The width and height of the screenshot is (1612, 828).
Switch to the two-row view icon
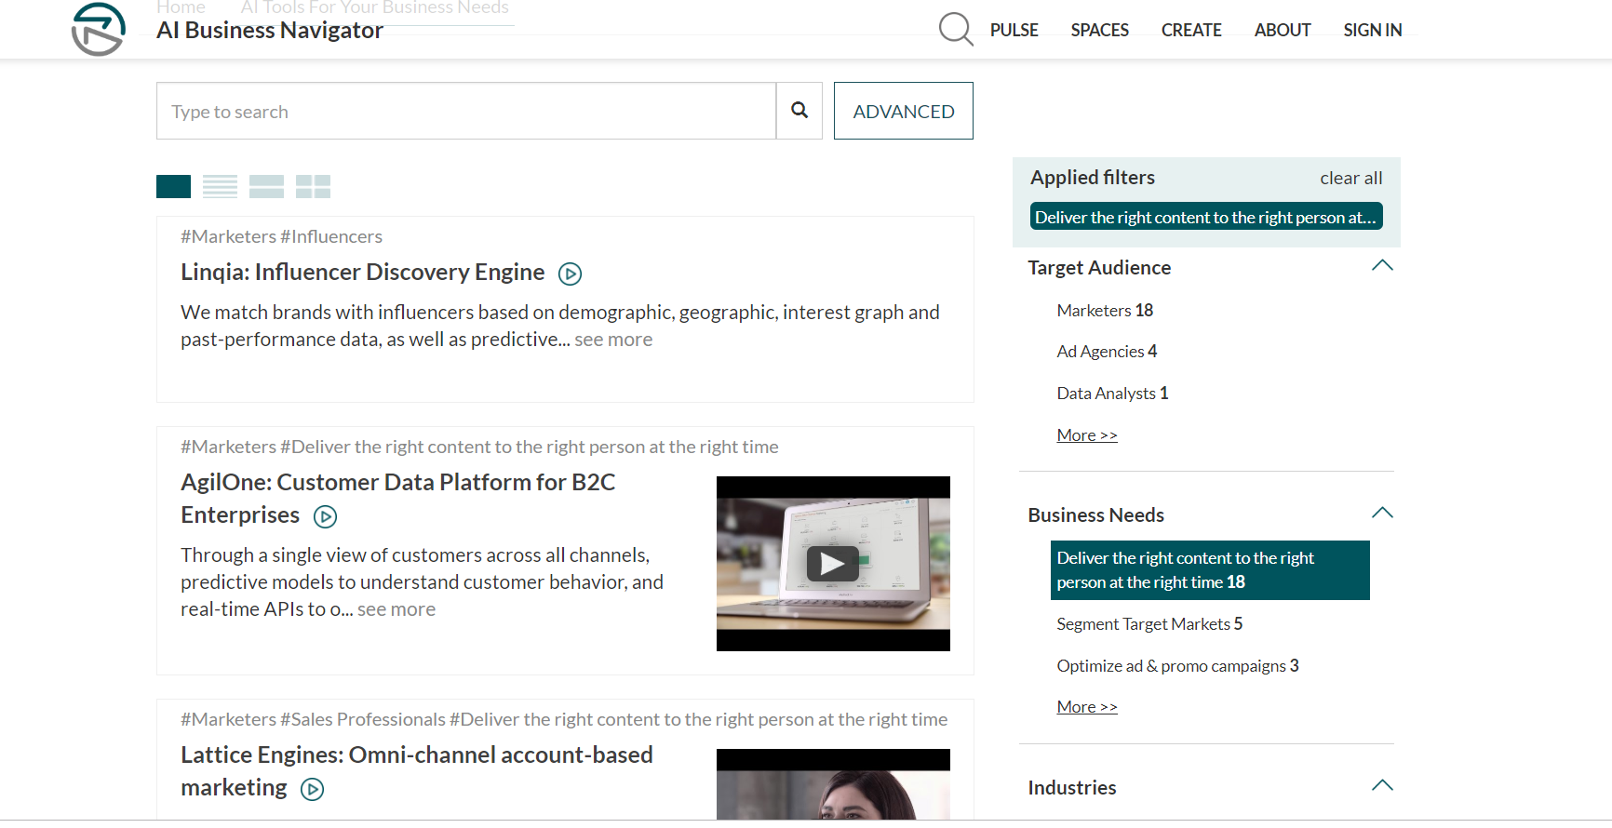(266, 186)
